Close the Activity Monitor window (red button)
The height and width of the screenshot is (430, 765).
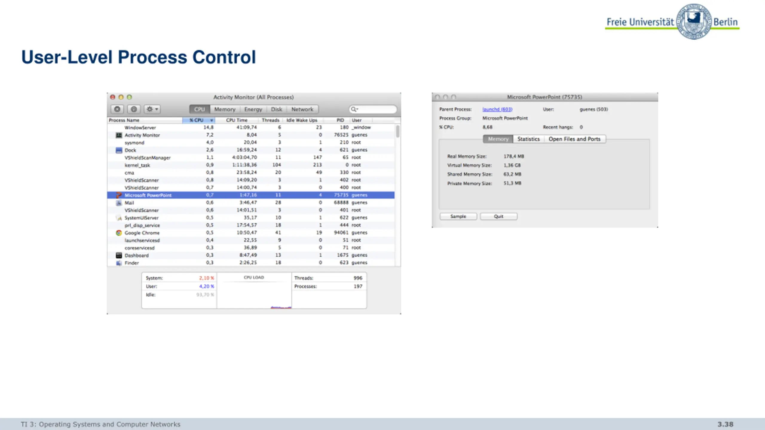click(113, 97)
